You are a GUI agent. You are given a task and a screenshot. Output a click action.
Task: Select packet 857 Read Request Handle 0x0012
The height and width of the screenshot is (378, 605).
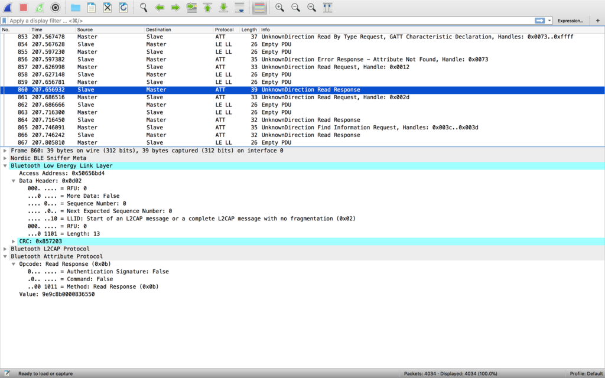302,67
